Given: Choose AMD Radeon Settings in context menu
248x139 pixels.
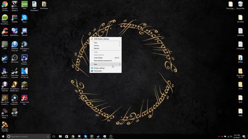Looking at the screenshot, I should click(105, 39).
